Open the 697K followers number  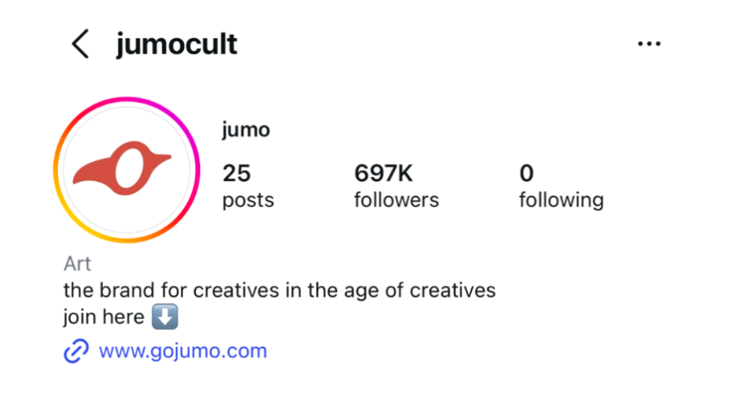click(x=384, y=173)
